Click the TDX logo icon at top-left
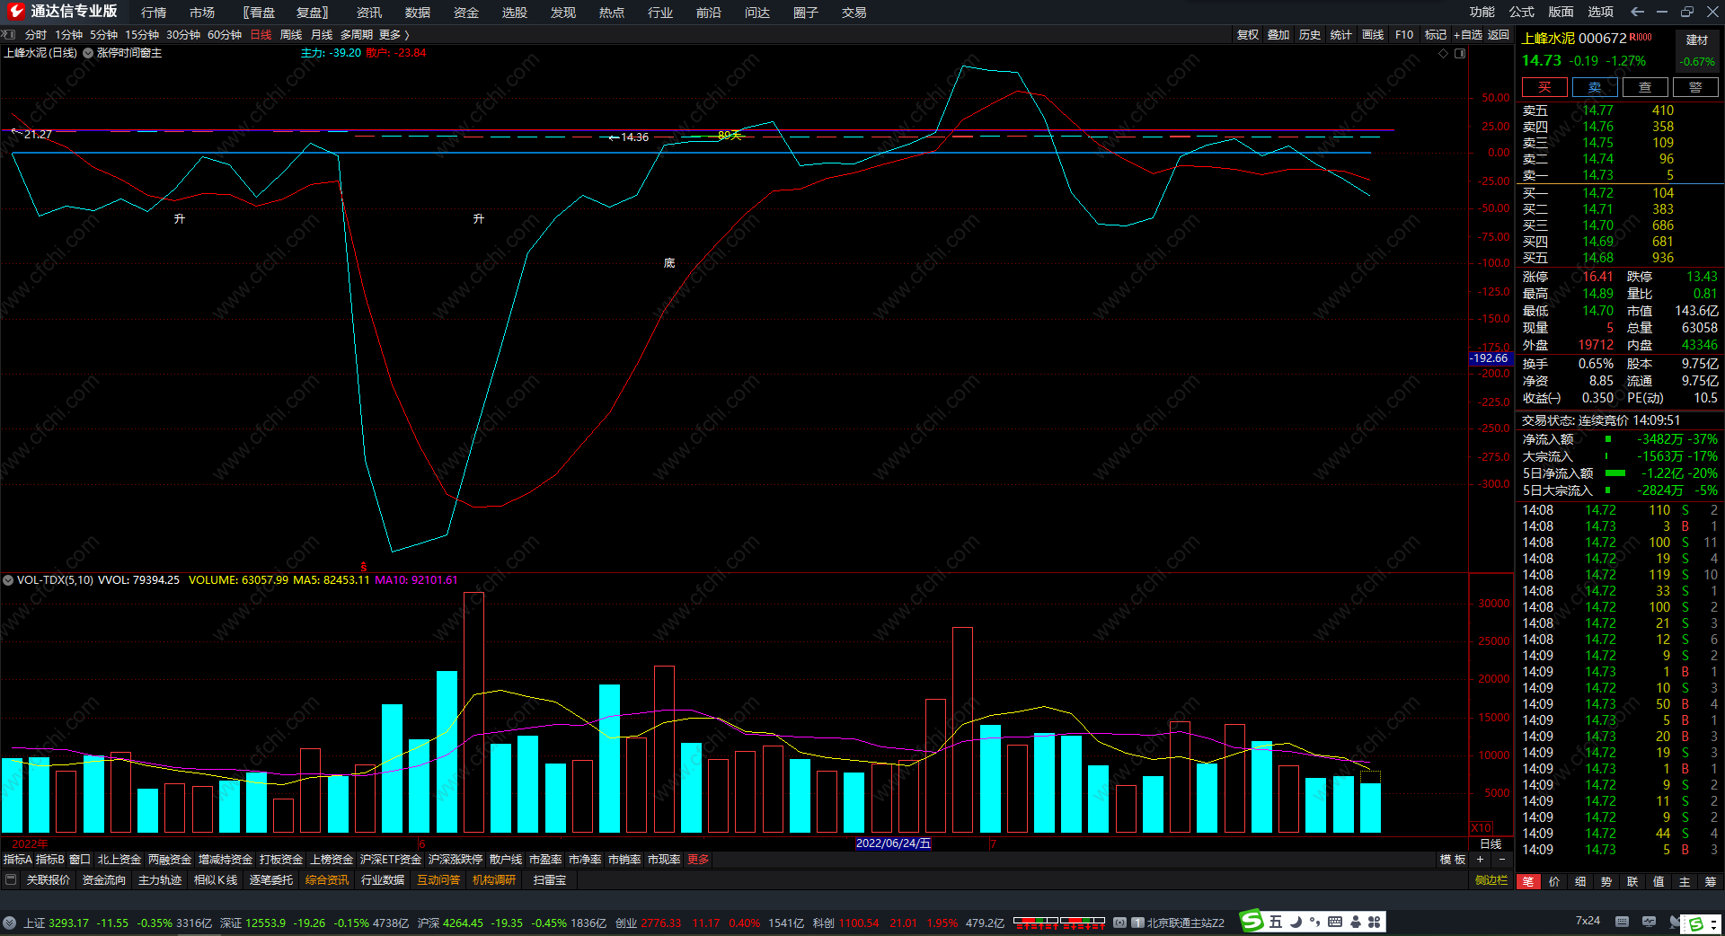The image size is (1725, 936). point(15,11)
